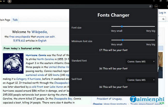Open the cold front link

point(37,87)
